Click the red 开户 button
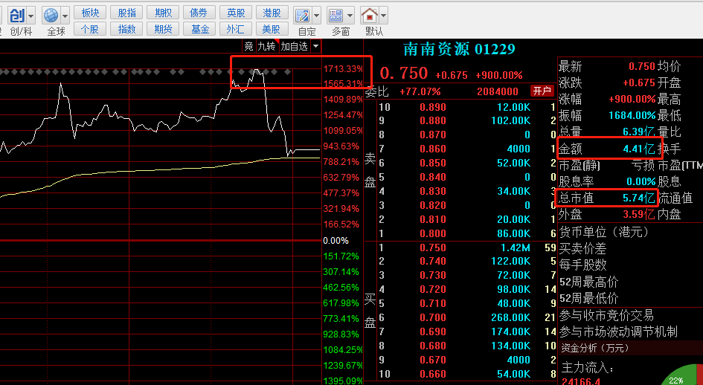 tap(542, 91)
